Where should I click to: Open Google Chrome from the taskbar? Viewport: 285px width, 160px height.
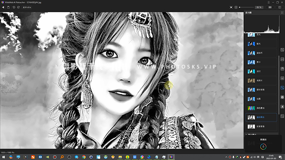[x=84, y=157]
